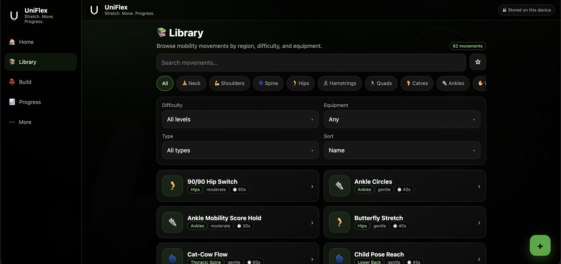Click the Library books icon in sidebar

click(x=12, y=62)
